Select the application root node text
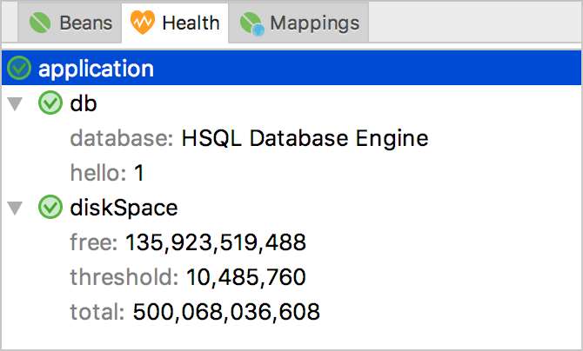The width and height of the screenshot is (583, 351). (x=96, y=69)
